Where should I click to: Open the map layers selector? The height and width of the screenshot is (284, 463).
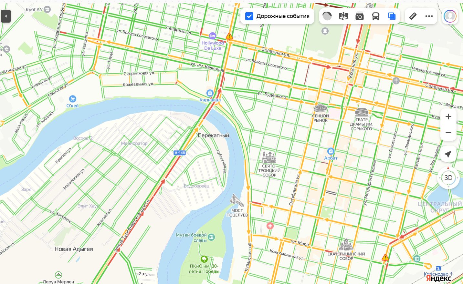coord(392,16)
